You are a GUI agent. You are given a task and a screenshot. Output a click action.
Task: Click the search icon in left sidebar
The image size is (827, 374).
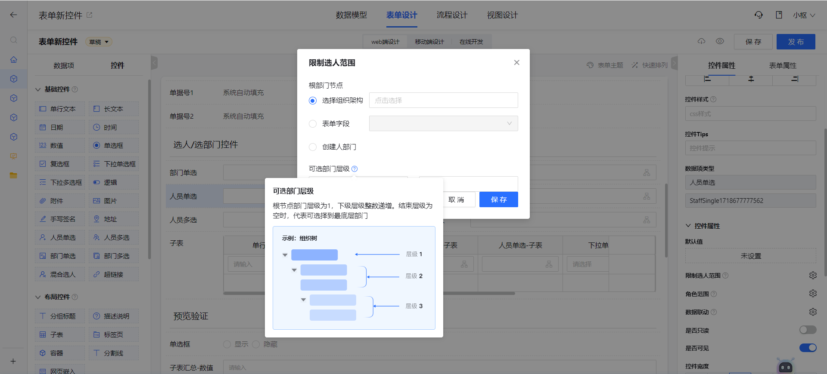(14, 40)
